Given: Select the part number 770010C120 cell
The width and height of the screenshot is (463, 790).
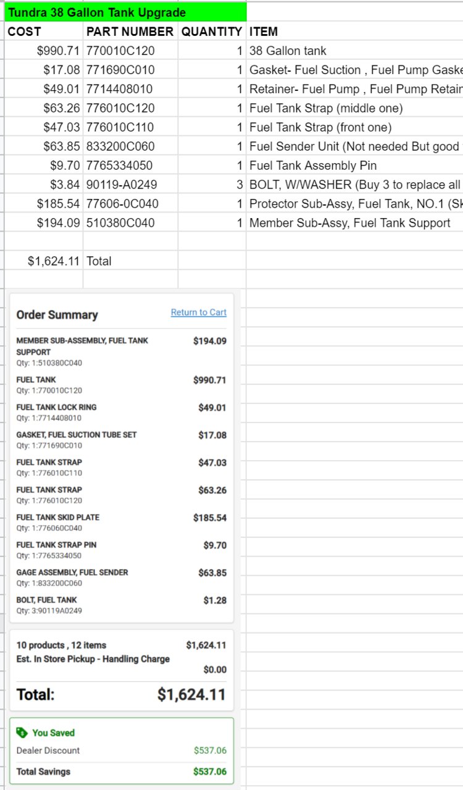Looking at the screenshot, I should [130, 51].
